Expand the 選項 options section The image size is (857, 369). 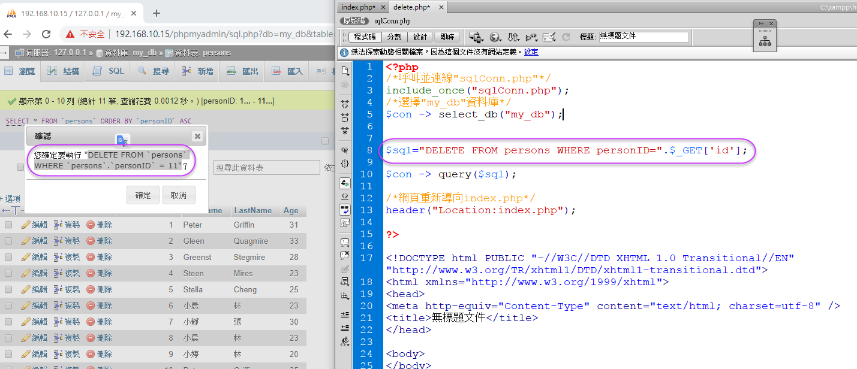point(12,199)
